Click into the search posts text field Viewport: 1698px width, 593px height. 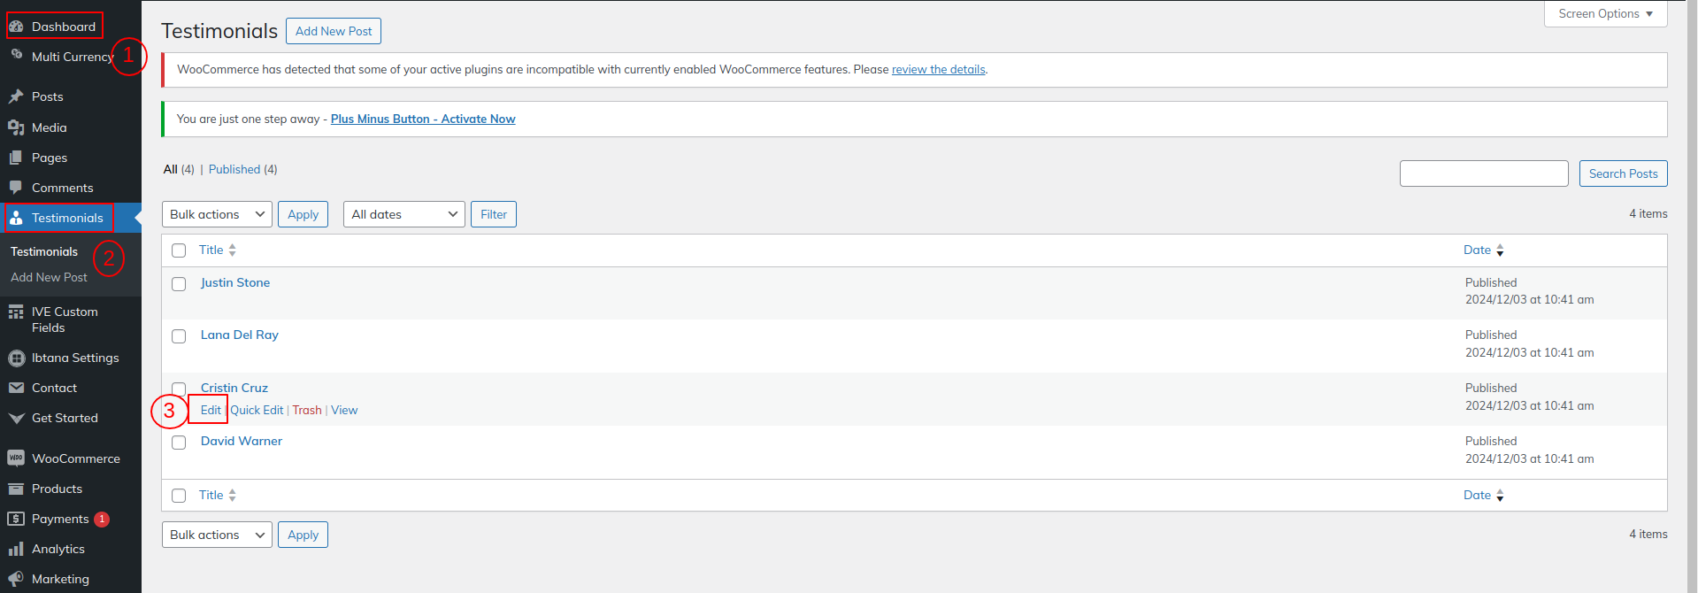point(1483,173)
